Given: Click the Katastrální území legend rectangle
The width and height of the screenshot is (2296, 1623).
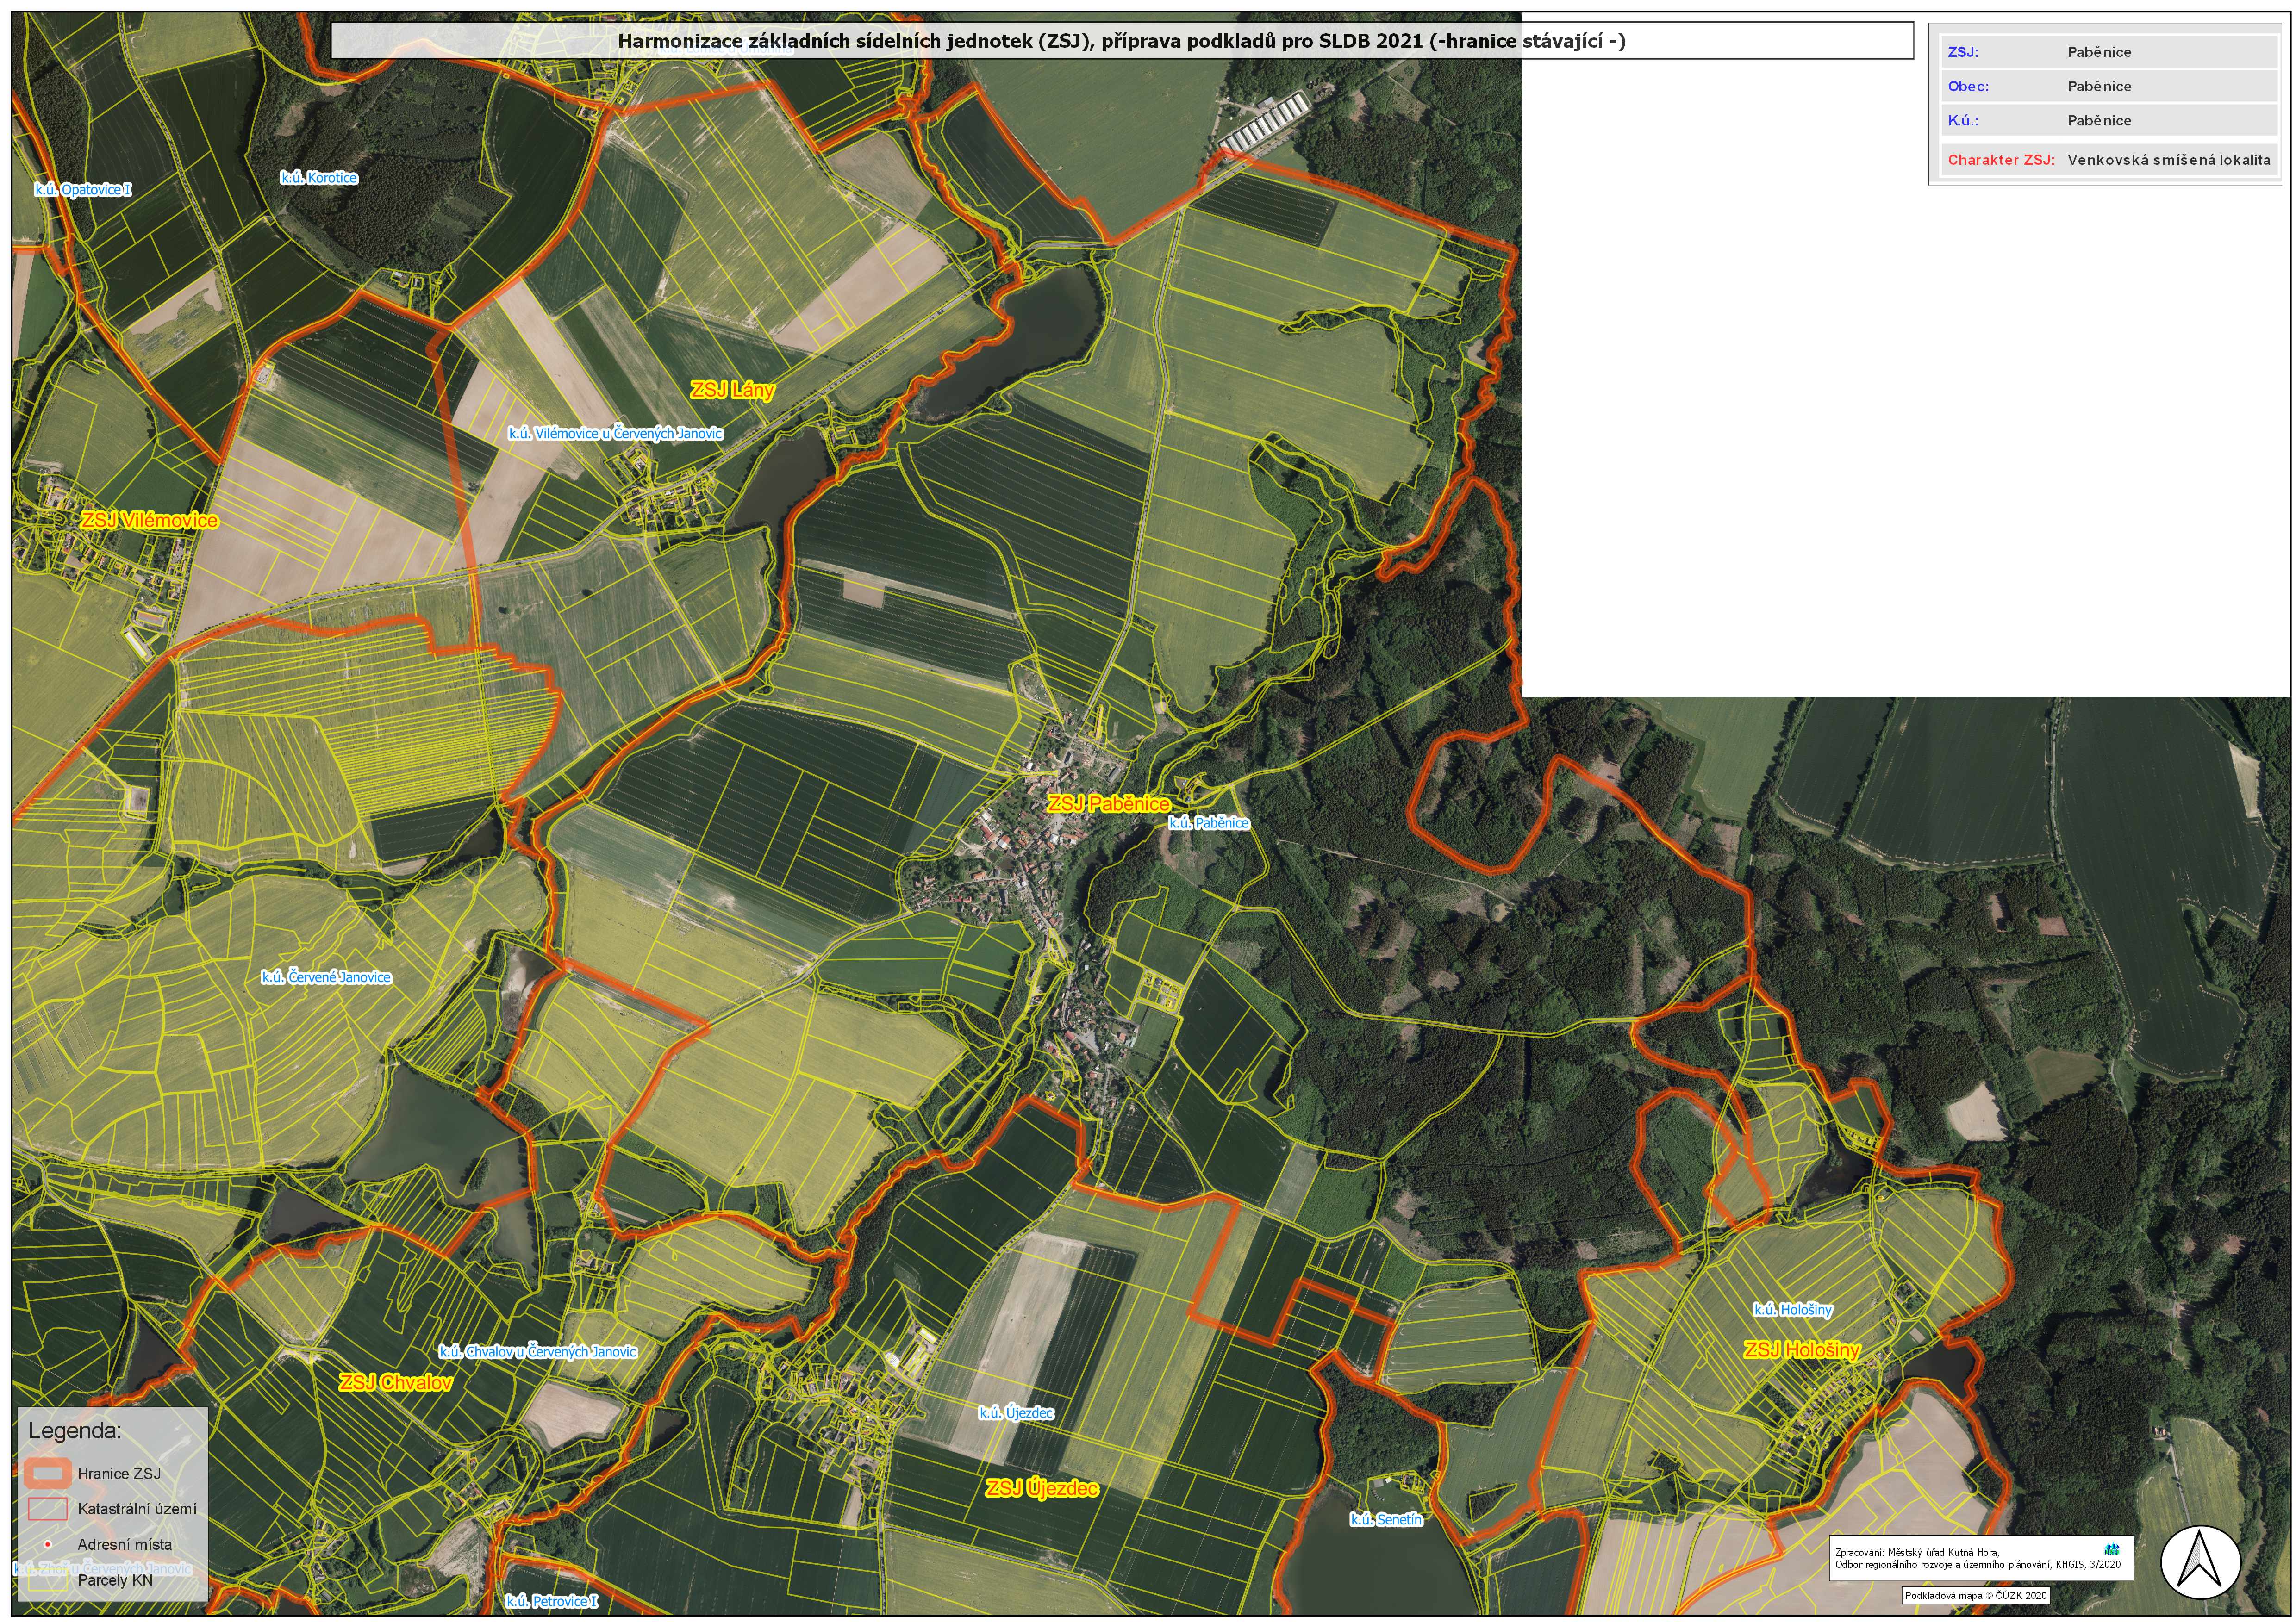Looking at the screenshot, I should (47, 1508).
